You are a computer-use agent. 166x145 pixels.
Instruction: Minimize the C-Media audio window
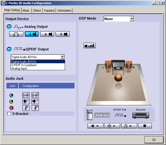tap(154, 3)
